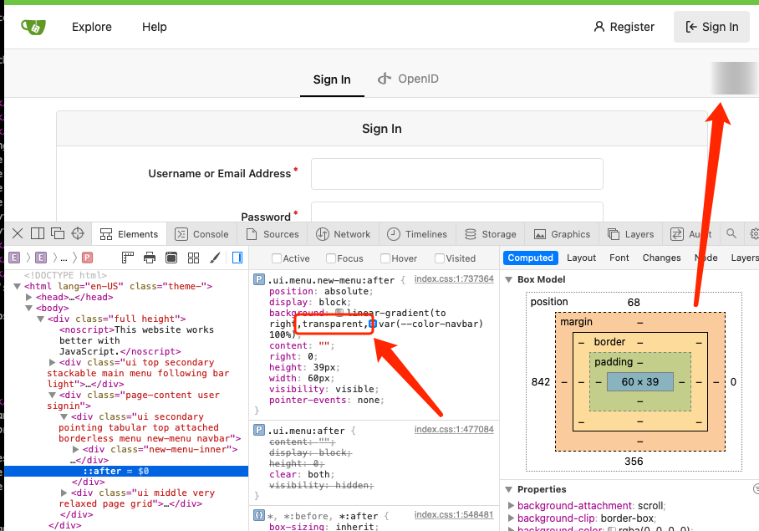Switch to the Changes sidebar tab

tap(662, 258)
